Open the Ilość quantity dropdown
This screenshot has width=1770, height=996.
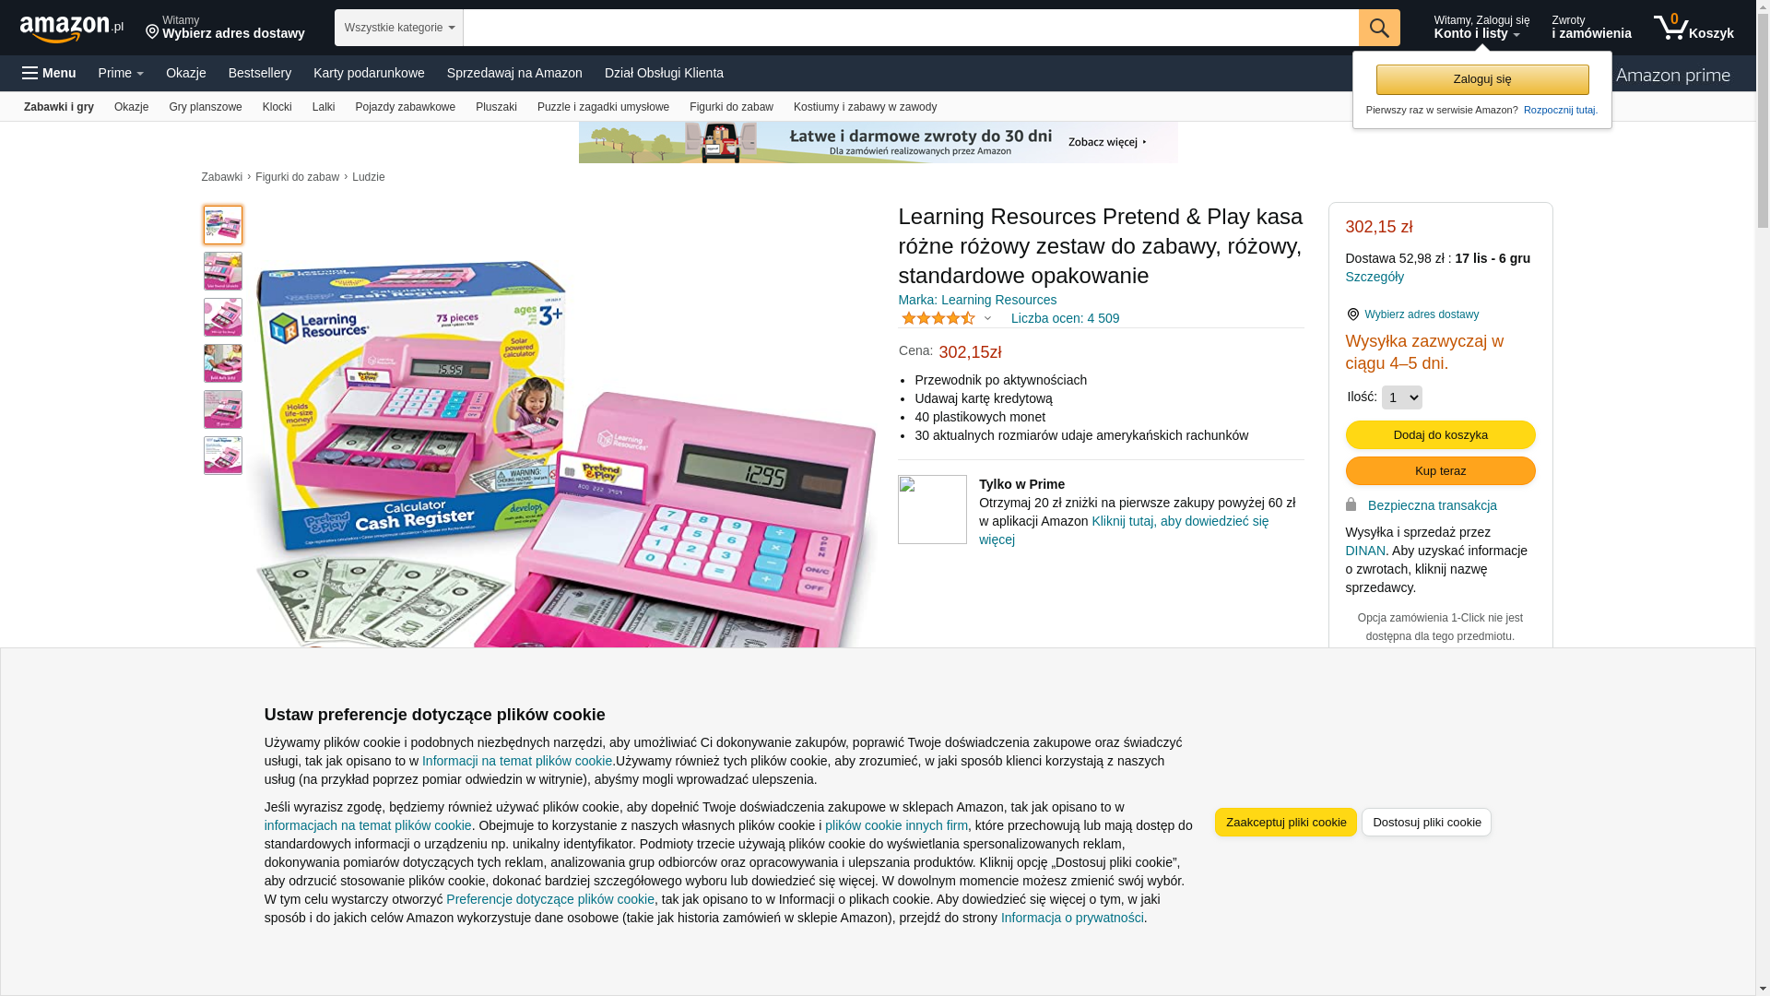pos(1402,397)
